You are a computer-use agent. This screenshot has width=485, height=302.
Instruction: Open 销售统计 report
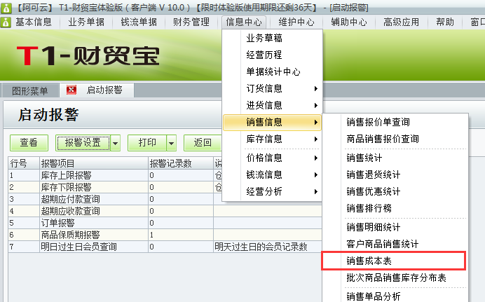click(x=395, y=158)
